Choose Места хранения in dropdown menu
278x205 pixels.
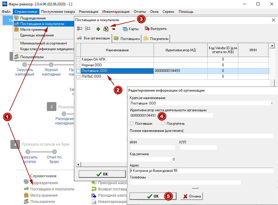click(x=44, y=30)
